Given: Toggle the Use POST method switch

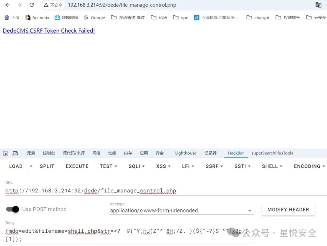Looking at the screenshot, I should point(12,209).
